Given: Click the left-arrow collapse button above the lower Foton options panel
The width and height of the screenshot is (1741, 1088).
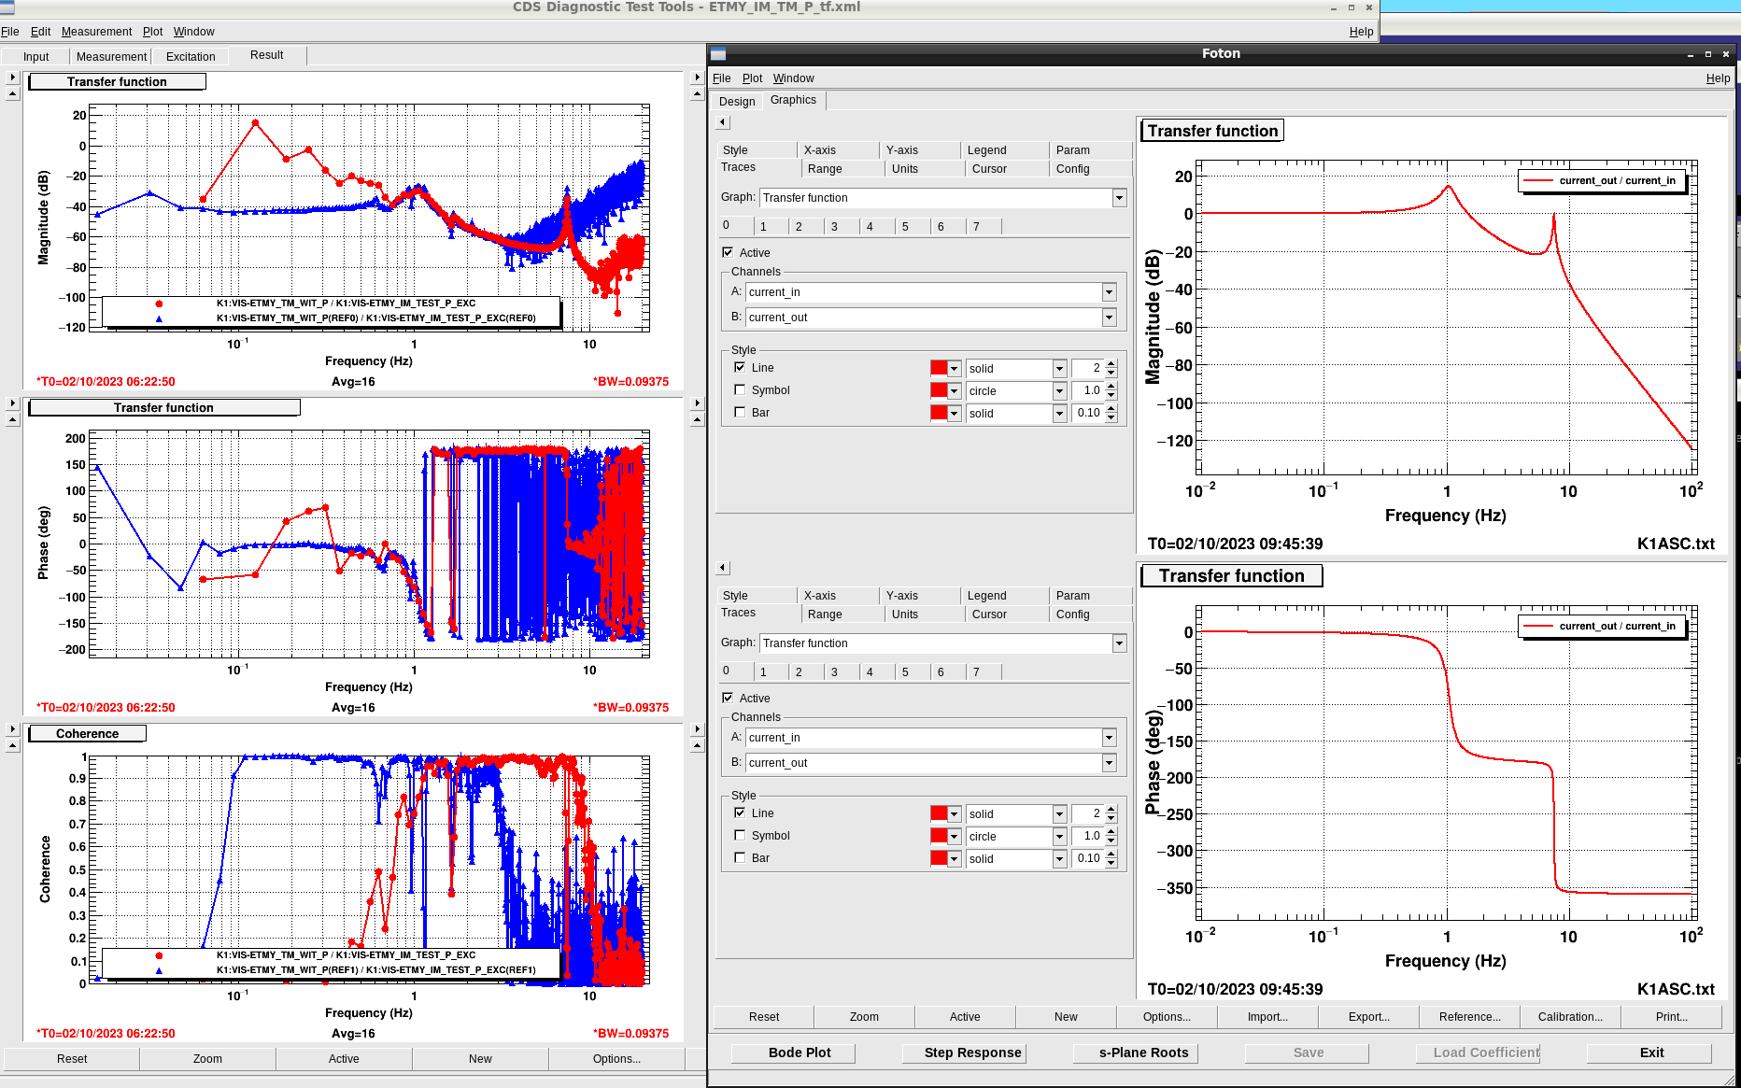Looking at the screenshot, I should [x=723, y=568].
